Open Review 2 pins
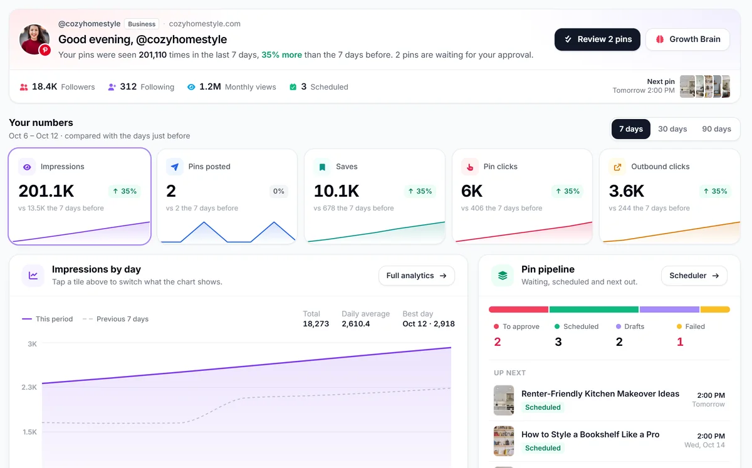This screenshot has width=752, height=468. [597, 39]
